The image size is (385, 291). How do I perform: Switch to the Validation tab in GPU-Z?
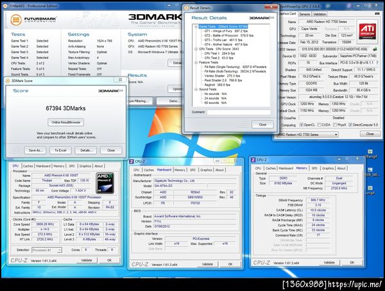click(x=320, y=14)
